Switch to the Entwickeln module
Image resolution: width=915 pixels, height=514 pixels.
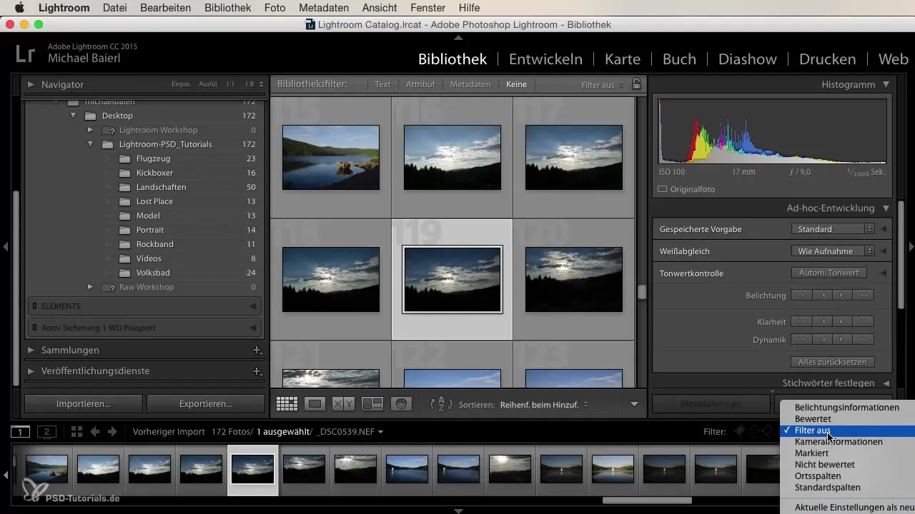tap(545, 59)
